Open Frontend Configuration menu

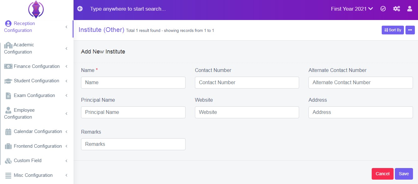(x=37, y=146)
